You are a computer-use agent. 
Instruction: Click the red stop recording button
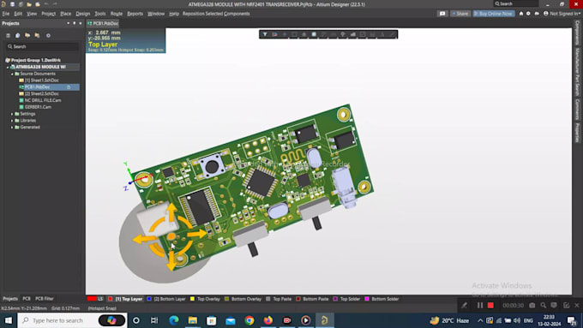click(490, 306)
